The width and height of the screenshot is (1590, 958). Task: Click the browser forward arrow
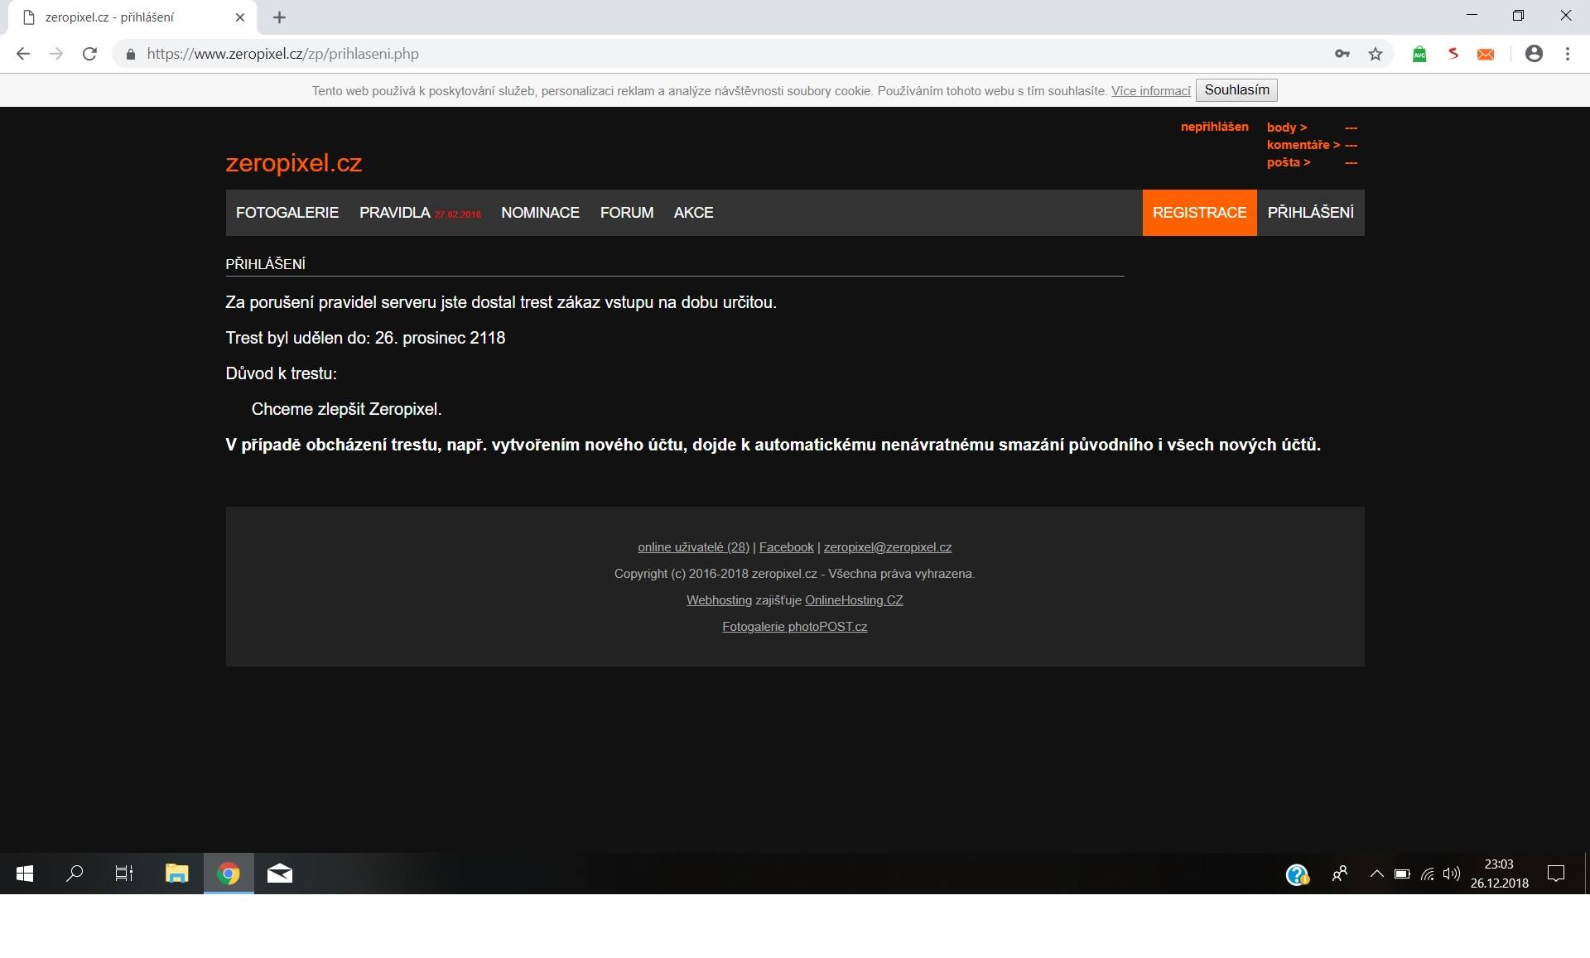(56, 54)
